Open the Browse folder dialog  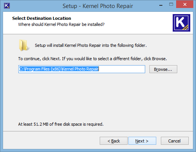click(x=163, y=69)
